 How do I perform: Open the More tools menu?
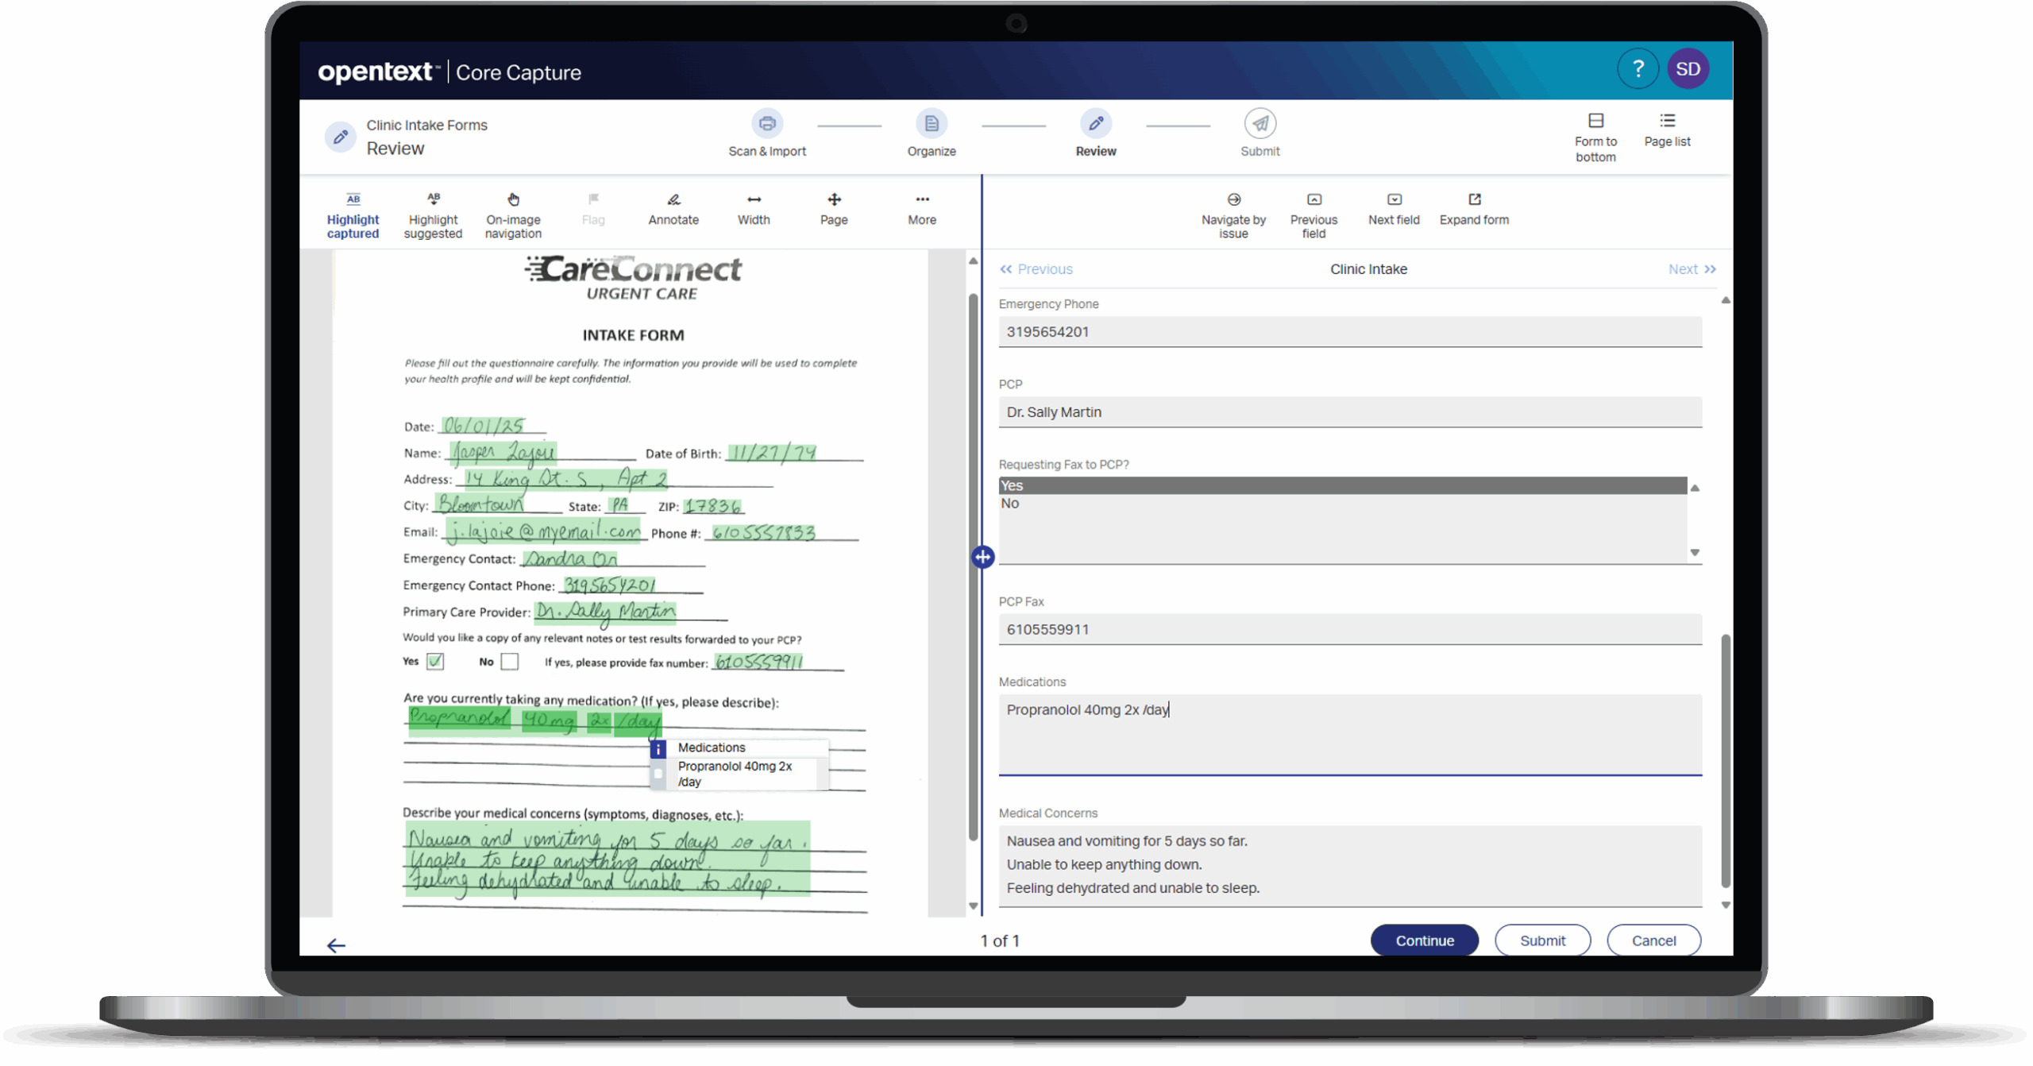tap(921, 210)
